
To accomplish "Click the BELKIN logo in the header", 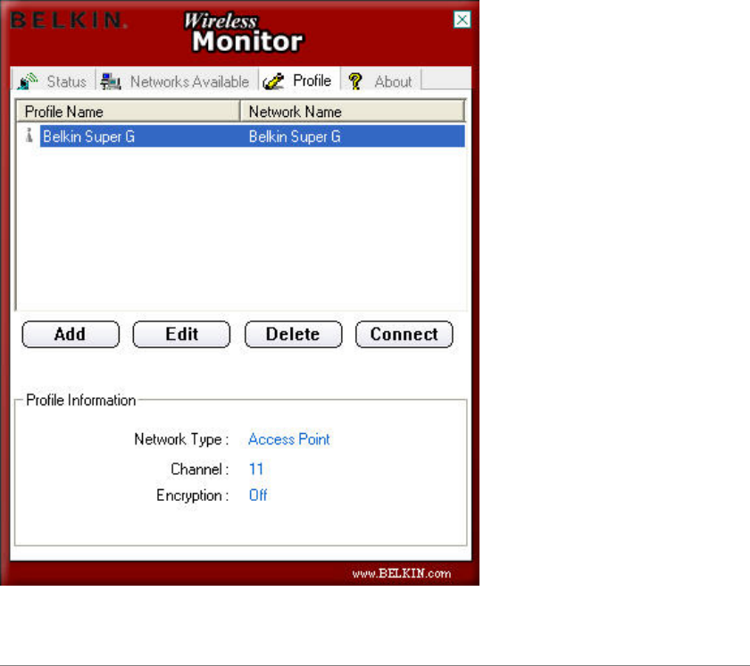I will click(x=69, y=21).
